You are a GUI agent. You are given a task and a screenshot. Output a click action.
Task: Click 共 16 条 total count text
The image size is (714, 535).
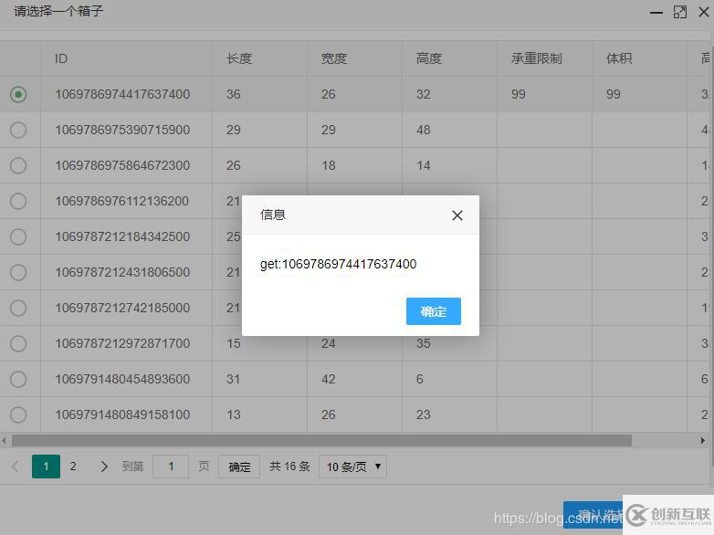(289, 467)
